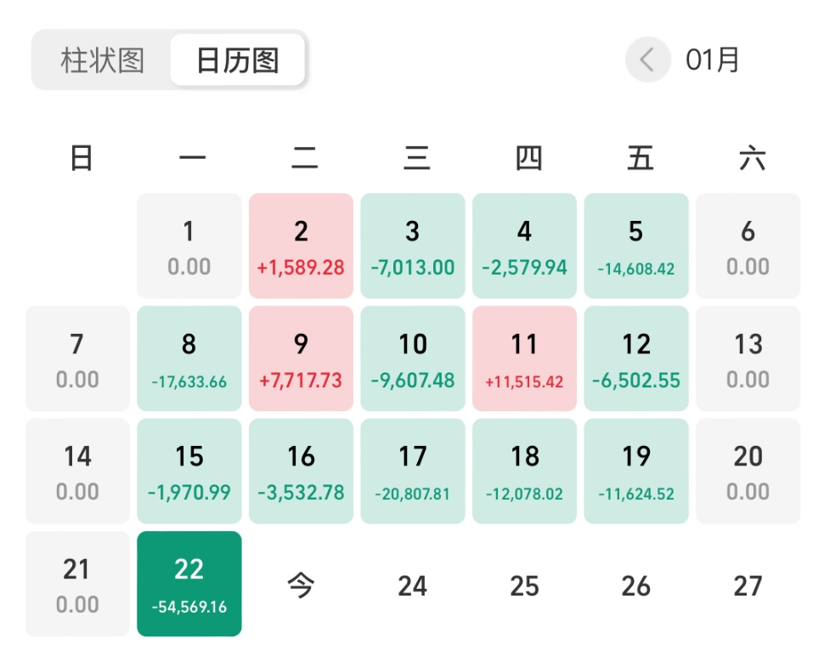Image resolution: width=824 pixels, height=655 pixels.
Task: Select day 9 showing +7,717.73
Action: click(x=301, y=359)
